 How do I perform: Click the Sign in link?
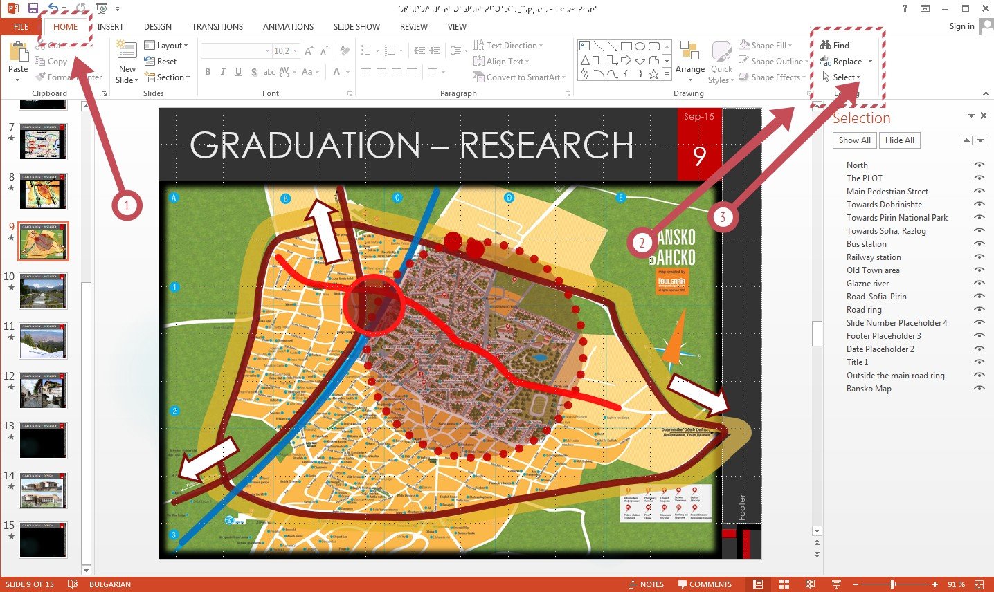[x=961, y=26]
